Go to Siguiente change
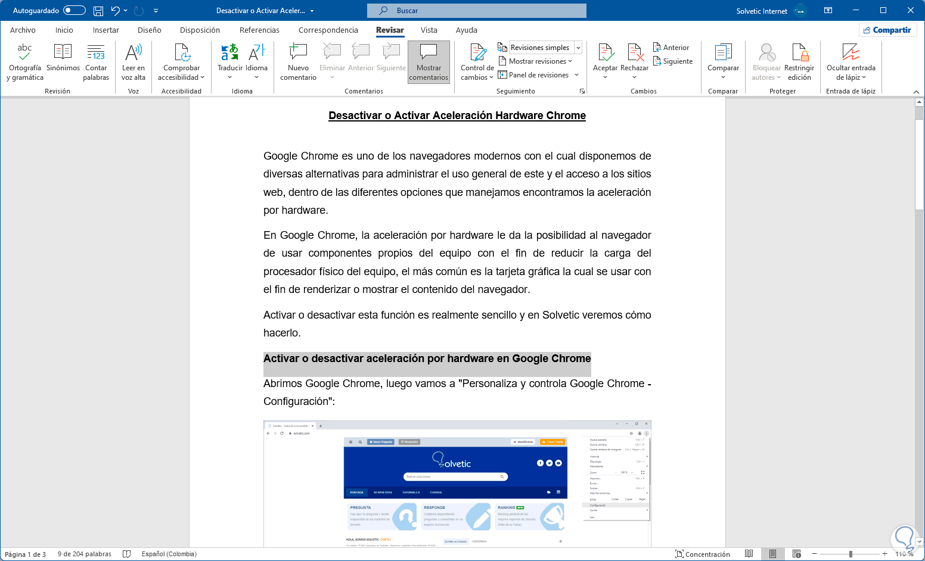925x561 pixels. pyautogui.click(x=673, y=61)
